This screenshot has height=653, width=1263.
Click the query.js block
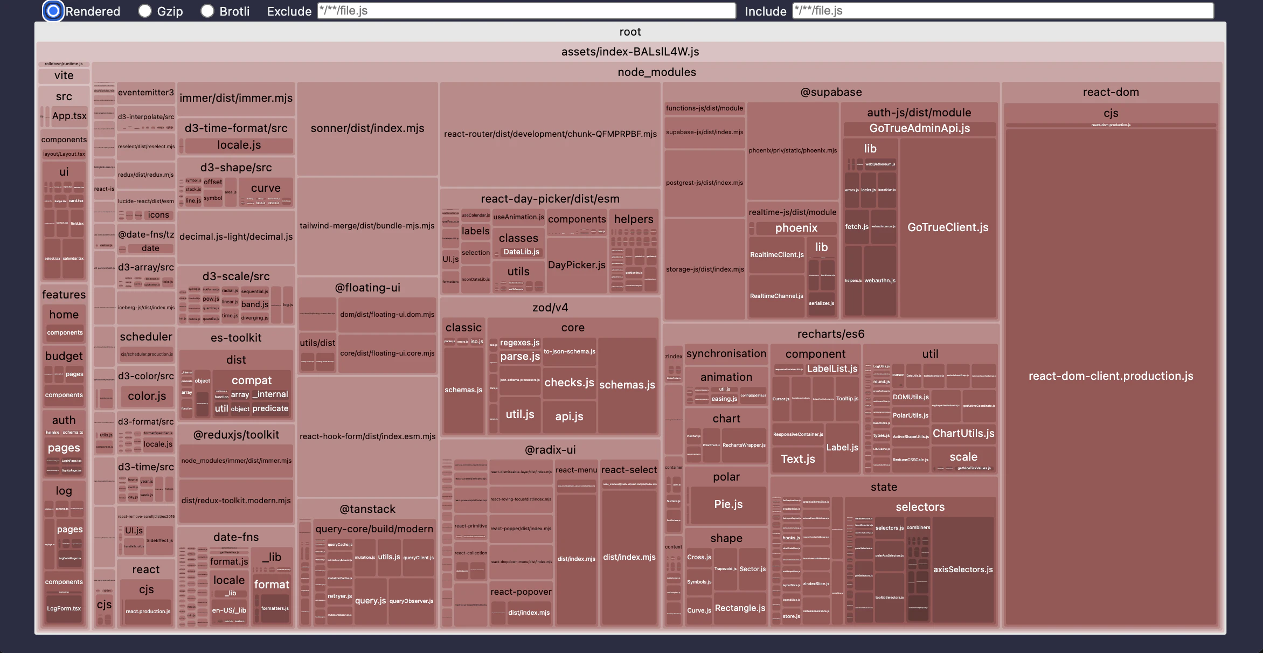(371, 601)
